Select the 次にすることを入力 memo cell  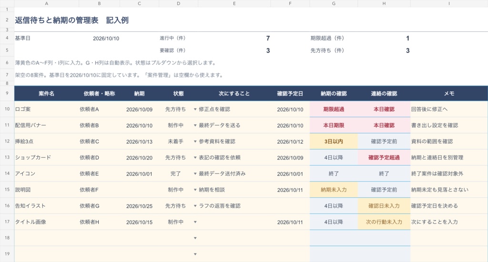[449, 222]
